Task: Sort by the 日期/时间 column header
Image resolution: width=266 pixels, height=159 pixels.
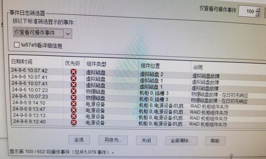Action: (x=22, y=62)
